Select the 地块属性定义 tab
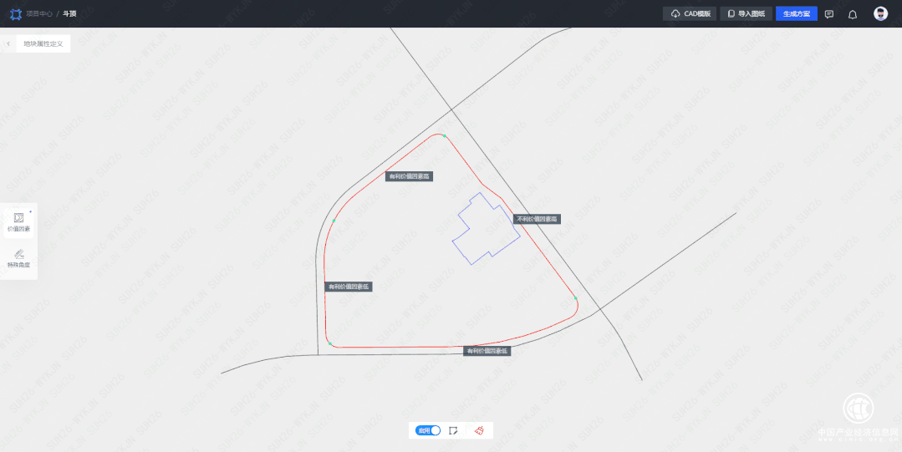Viewport: 902px width, 452px height. click(x=43, y=43)
